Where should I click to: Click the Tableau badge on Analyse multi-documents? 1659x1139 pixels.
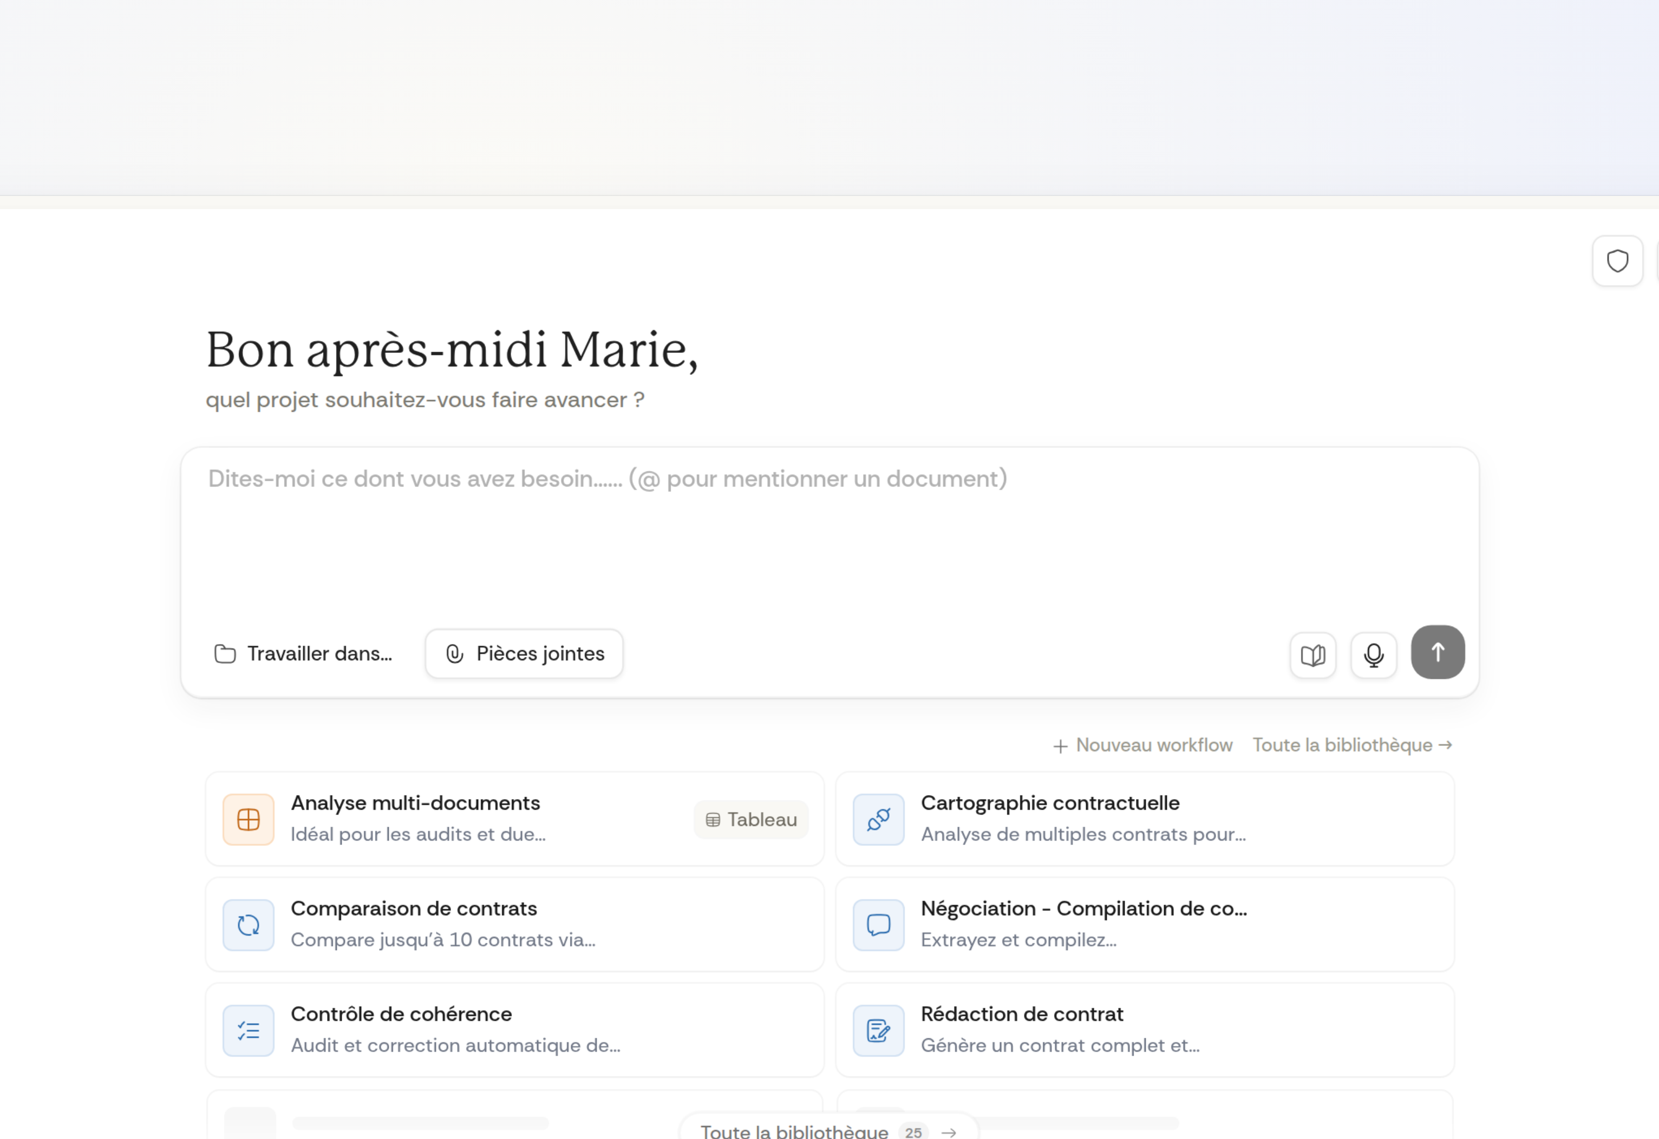[751, 819]
